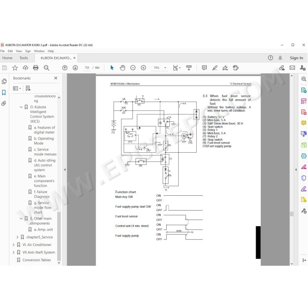Open the Help question mark icon
Viewport: 308px width, 308px height.
(x=271, y=58)
